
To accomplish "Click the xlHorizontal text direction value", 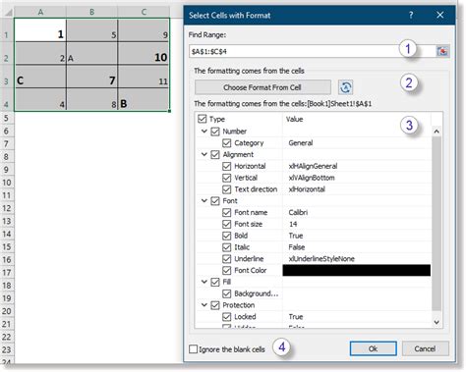I will coord(307,189).
